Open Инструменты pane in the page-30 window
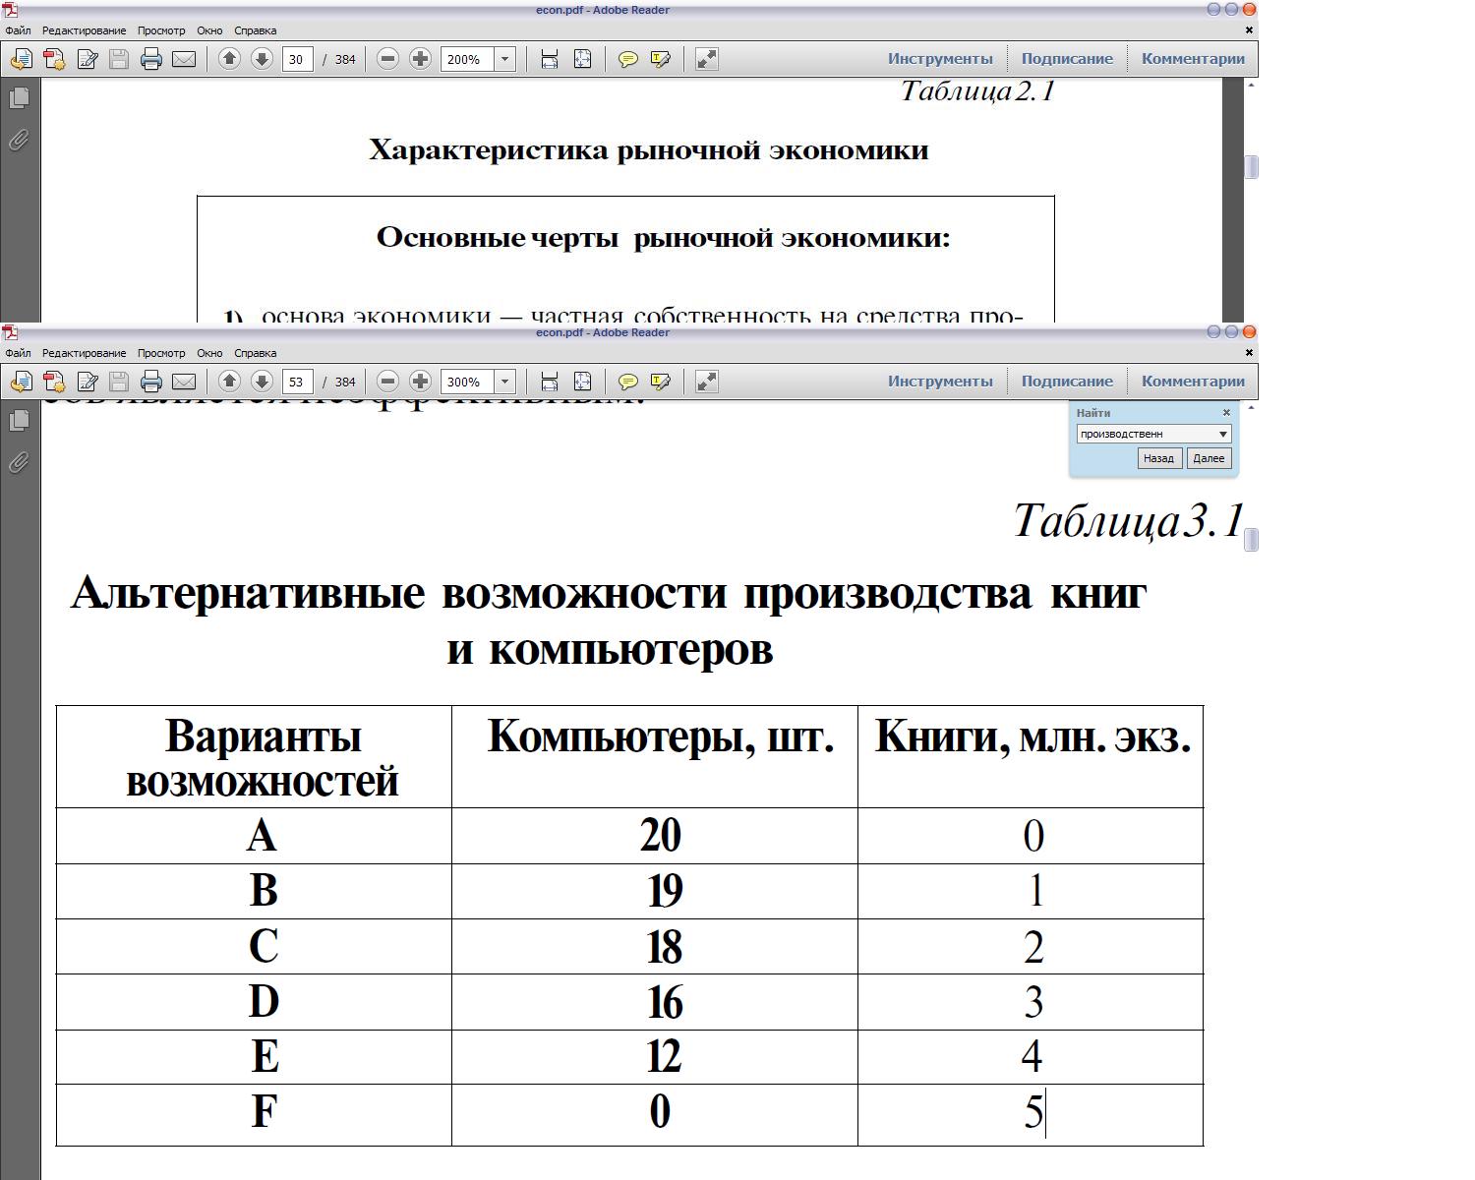 coord(940,59)
